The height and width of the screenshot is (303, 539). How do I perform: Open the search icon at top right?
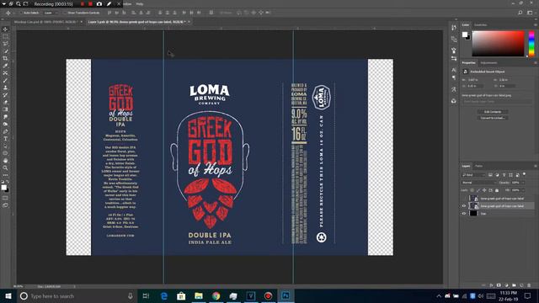point(520,13)
